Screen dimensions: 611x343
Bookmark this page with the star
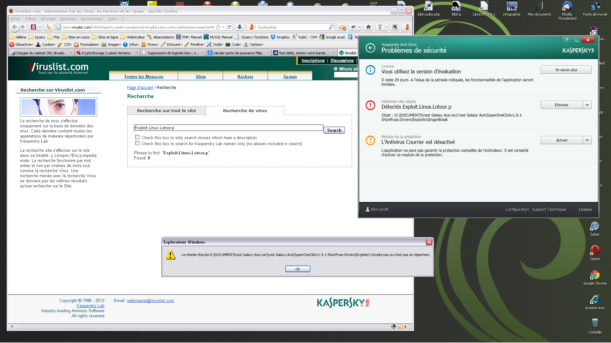pyautogui.click(x=218, y=27)
